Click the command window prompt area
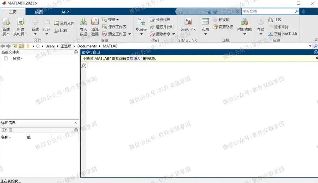The width and height of the screenshot is (318, 183). point(202,120)
